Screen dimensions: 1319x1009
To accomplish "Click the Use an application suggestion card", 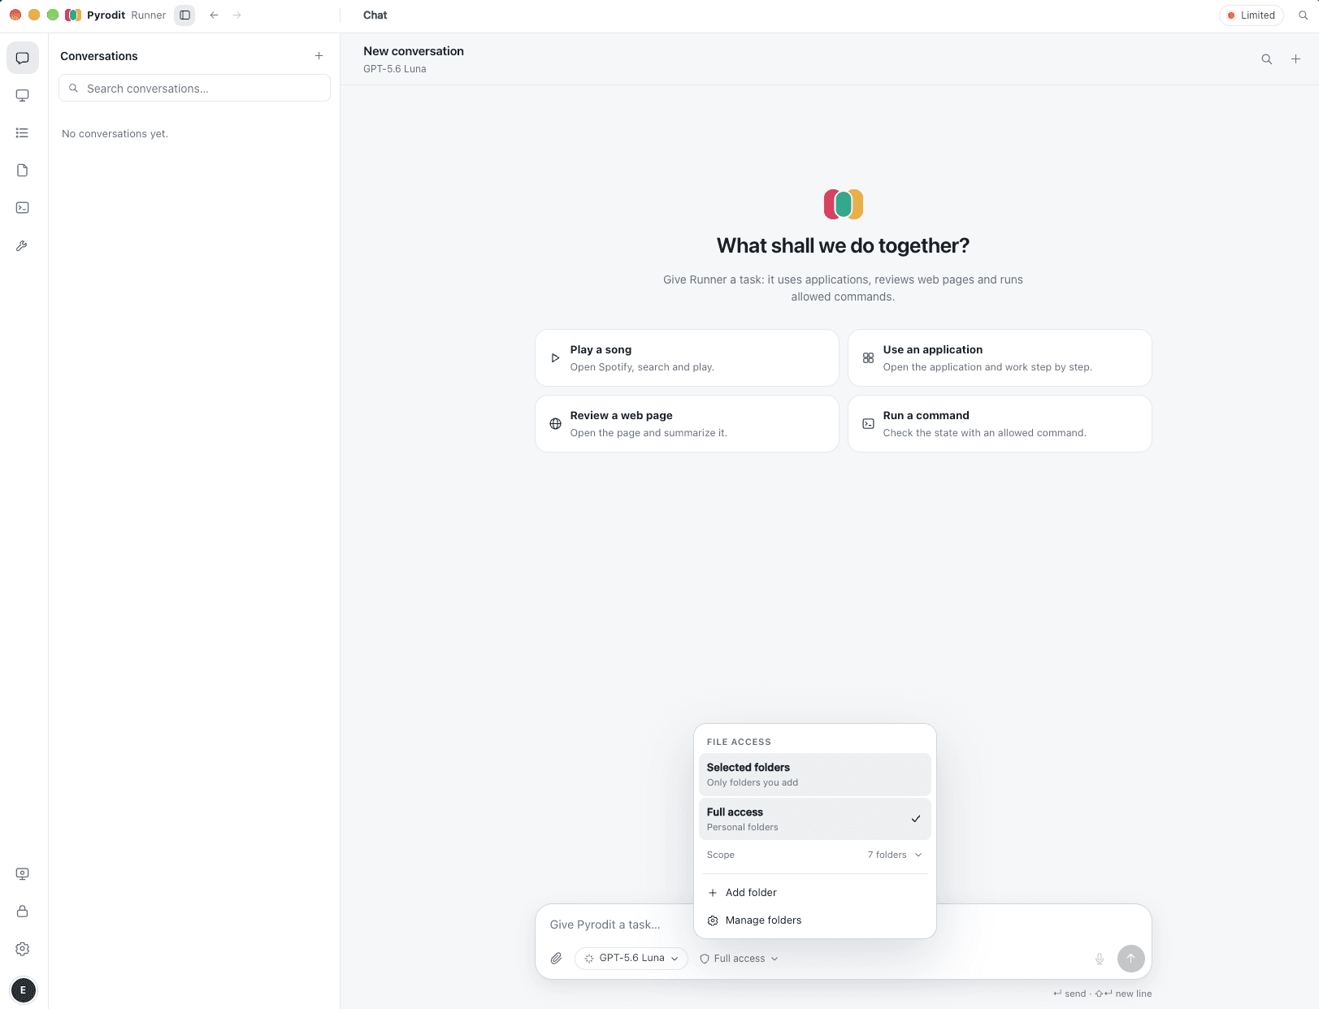I will (1000, 357).
